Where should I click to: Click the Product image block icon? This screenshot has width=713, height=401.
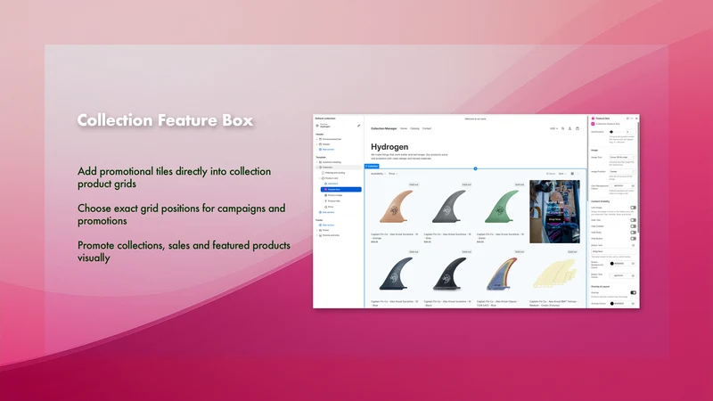325,195
